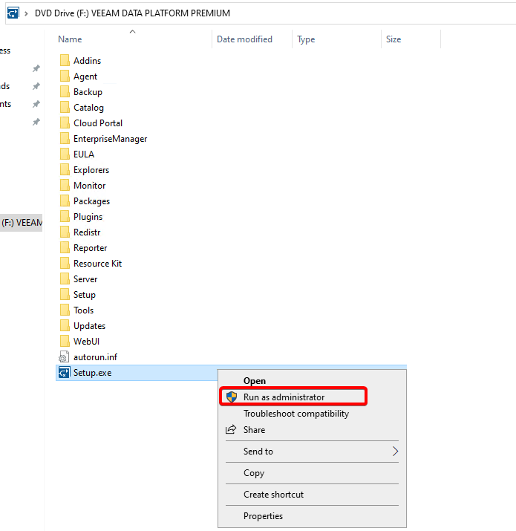Sort files by Size column header
Viewport: 516px width, 531px height.
click(x=393, y=39)
